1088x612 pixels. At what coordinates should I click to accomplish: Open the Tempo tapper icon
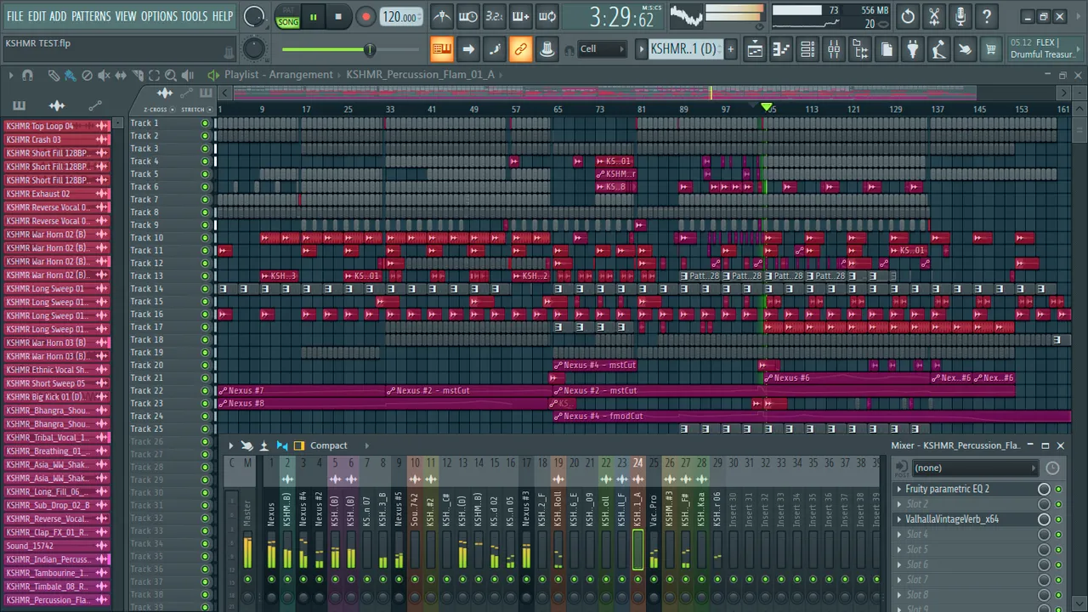tap(938, 49)
